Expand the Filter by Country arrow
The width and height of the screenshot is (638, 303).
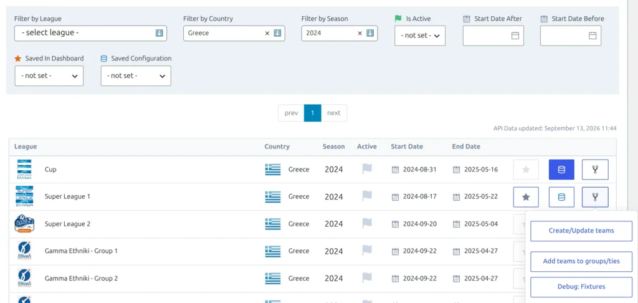pos(277,34)
